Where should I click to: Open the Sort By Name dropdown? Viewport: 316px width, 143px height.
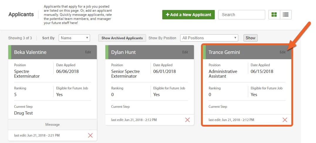pyautogui.click(x=74, y=38)
